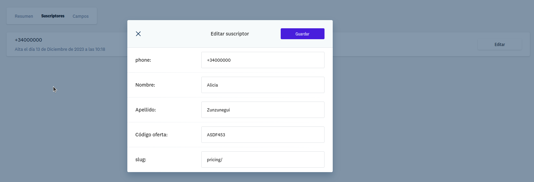Viewport: 534px width, 182px height.
Task: Close the Editar suscriptor dialog with X
Action: 138,34
